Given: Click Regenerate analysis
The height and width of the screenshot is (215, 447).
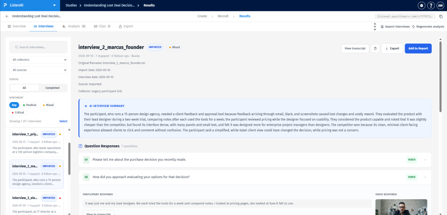Looking at the screenshot, I should [x=428, y=27].
